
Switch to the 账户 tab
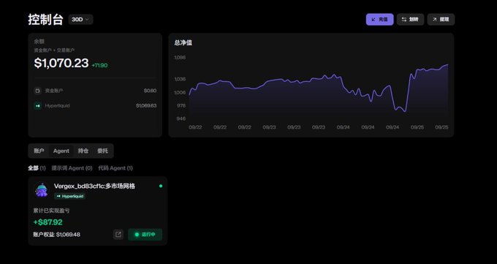tap(39, 151)
